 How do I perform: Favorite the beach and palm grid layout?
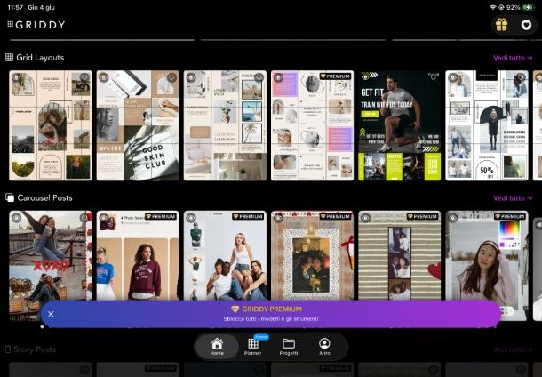[x=259, y=77]
